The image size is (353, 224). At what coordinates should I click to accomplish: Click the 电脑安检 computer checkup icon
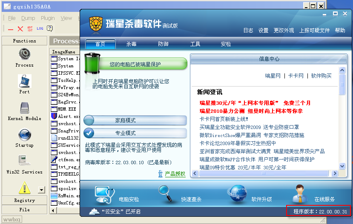point(105,195)
